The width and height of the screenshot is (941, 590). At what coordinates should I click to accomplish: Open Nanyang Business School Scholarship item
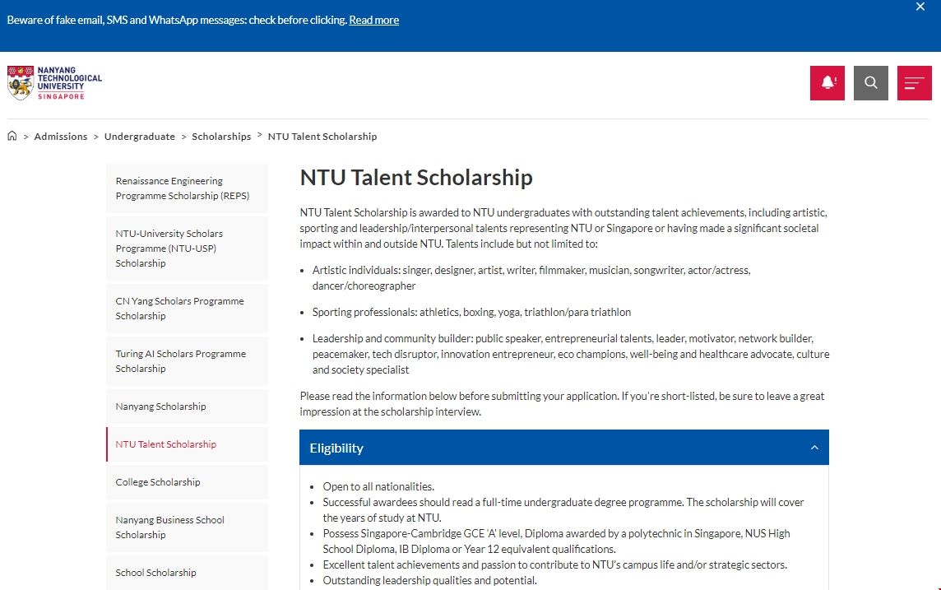tap(169, 527)
